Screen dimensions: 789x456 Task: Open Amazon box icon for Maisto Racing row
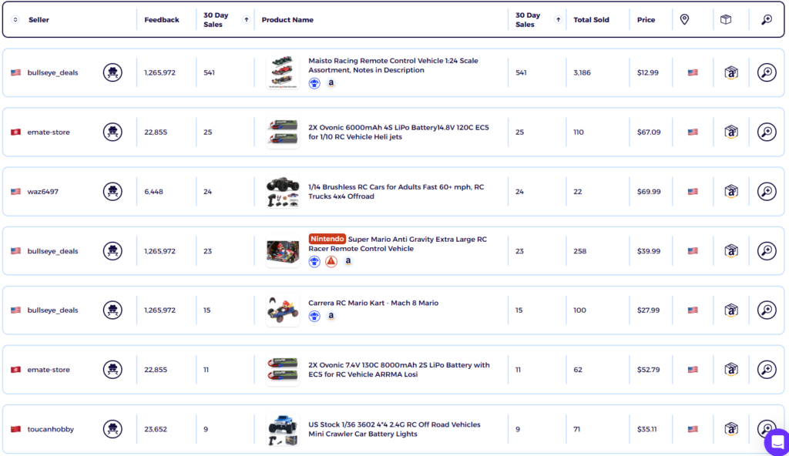tap(731, 72)
